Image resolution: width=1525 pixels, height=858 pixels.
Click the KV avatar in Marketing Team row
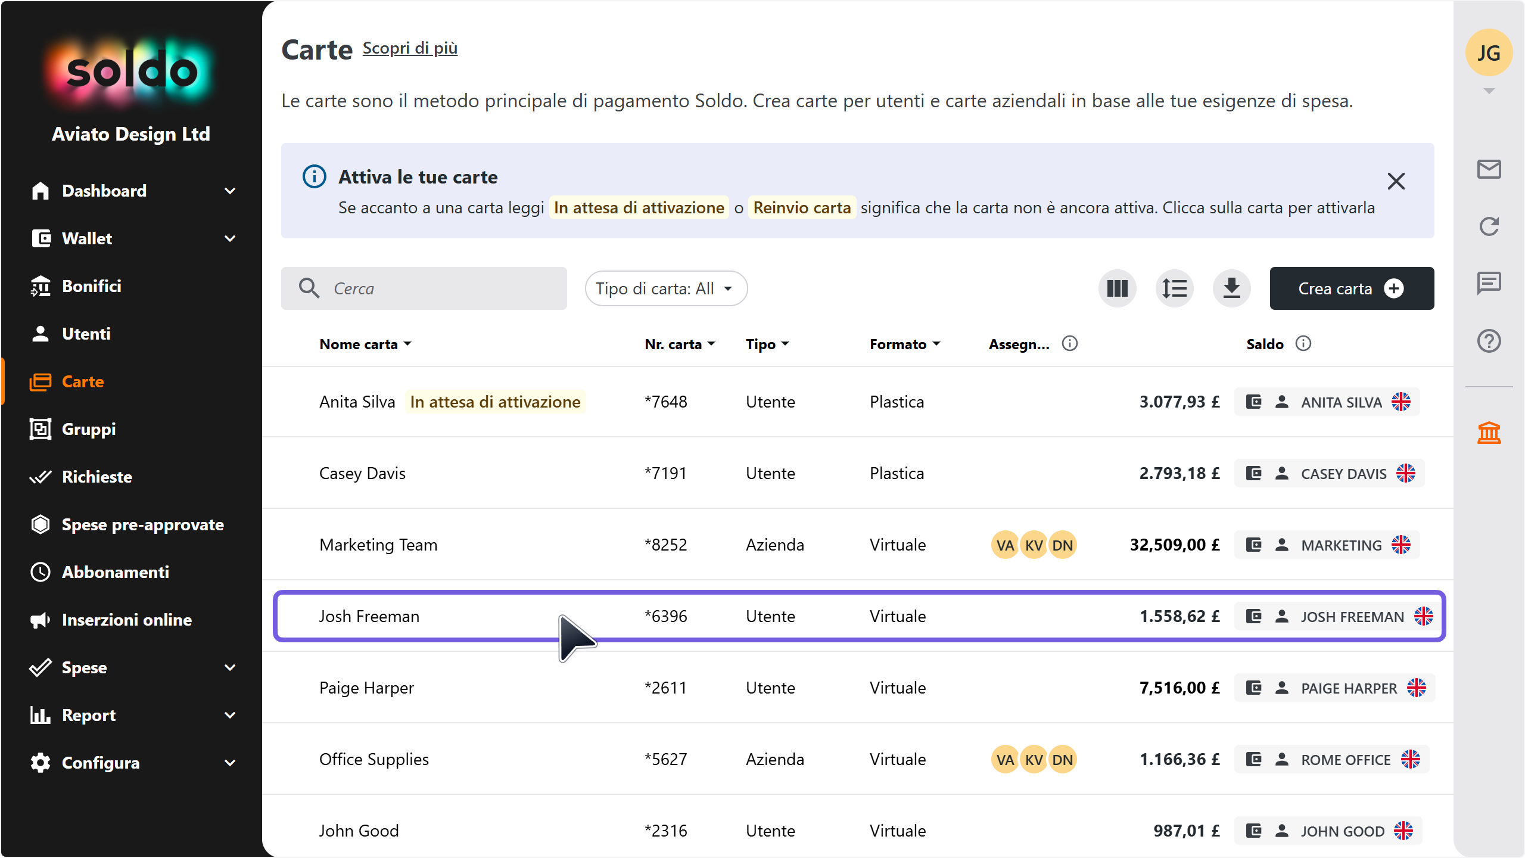[1034, 545]
